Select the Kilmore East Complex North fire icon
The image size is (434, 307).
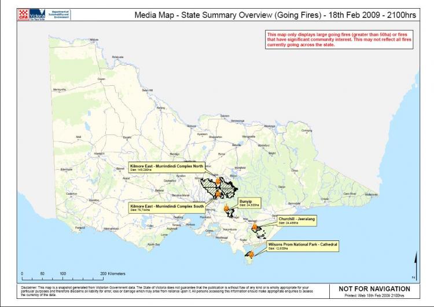click(218, 180)
